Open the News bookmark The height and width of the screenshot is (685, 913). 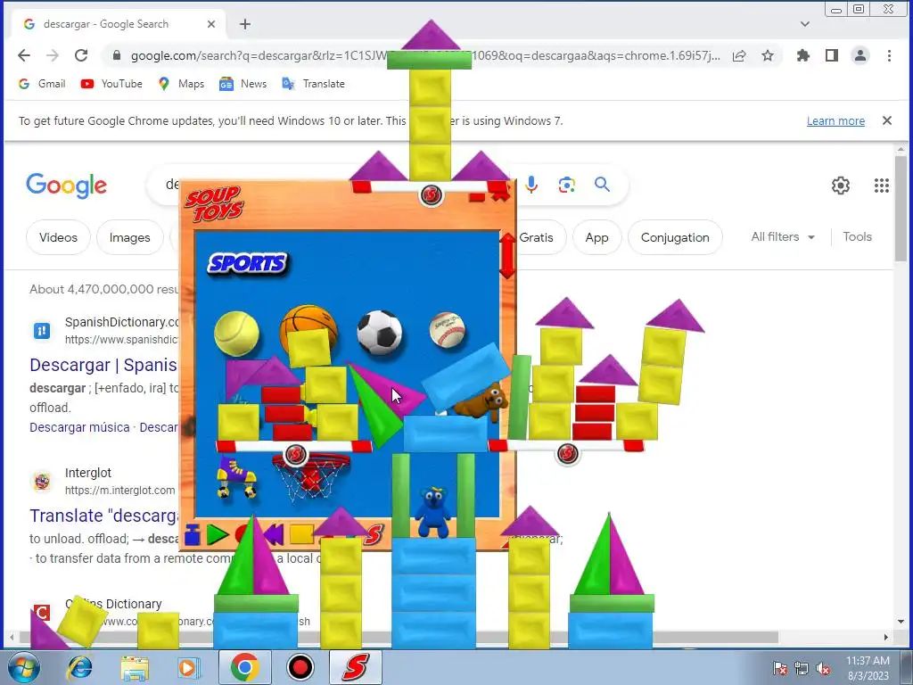243,84
